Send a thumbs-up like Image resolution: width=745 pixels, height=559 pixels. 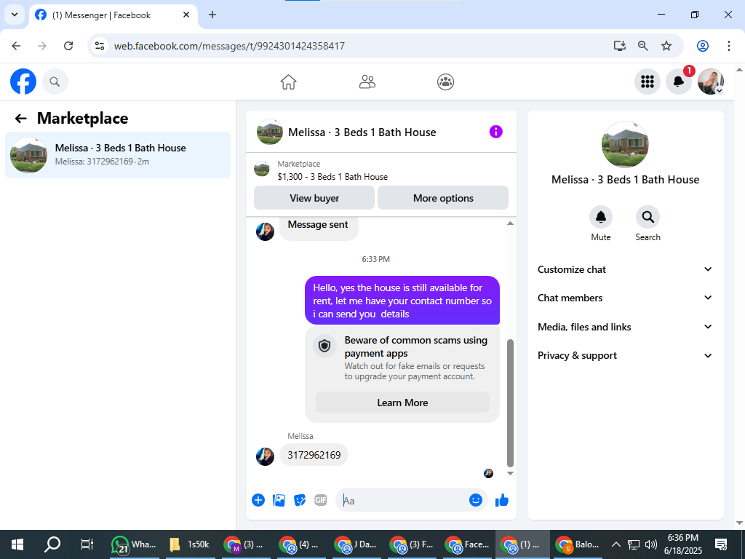tap(502, 500)
